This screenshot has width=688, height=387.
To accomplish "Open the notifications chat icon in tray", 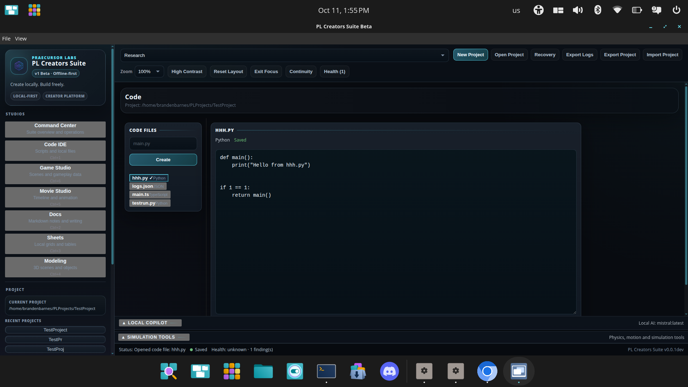I will pyautogui.click(x=656, y=10).
